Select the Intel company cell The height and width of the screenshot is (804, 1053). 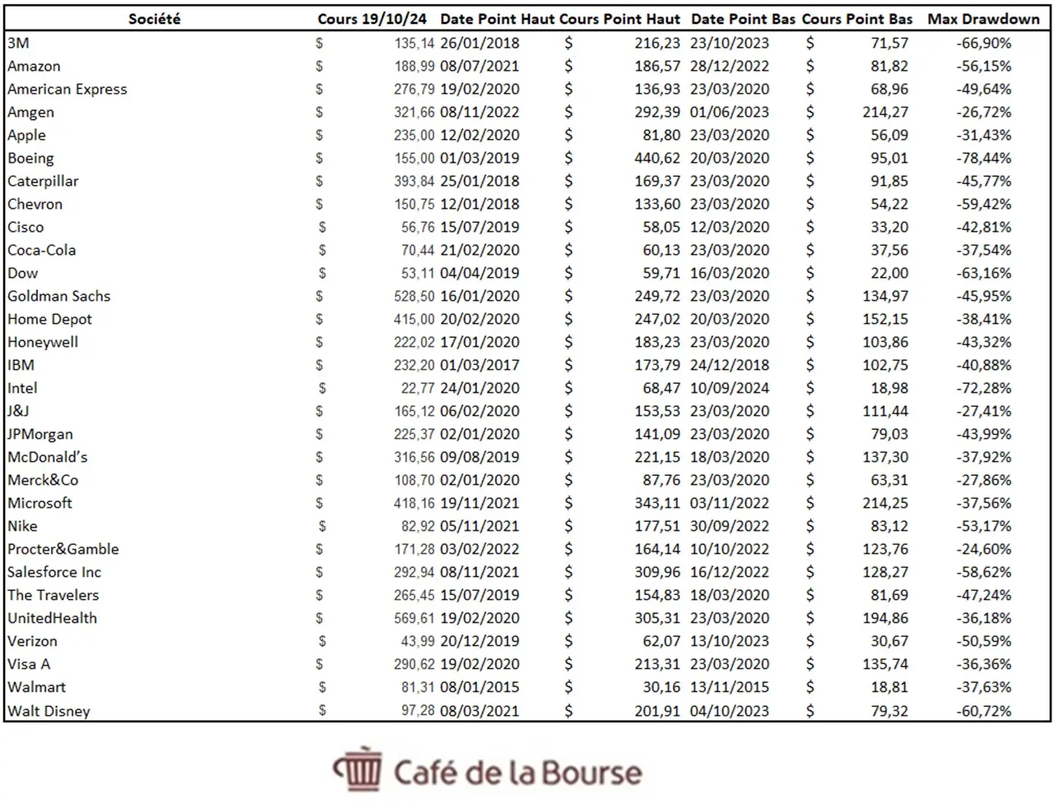[x=22, y=388]
